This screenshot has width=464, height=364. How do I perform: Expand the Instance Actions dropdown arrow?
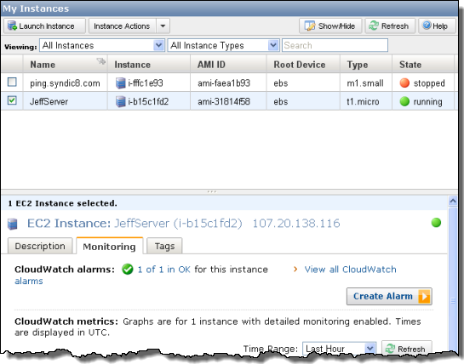point(163,26)
